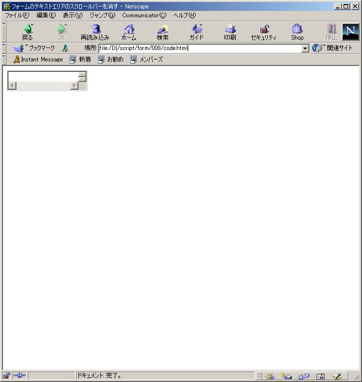Collapse the navigation toolbar grip handle
Screen dimensions: 362x382
[x=4, y=32]
